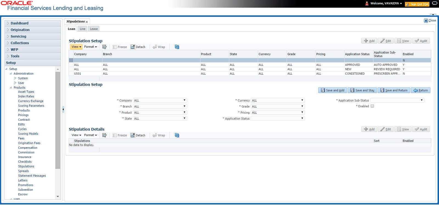439x205 pixels.
Task: Open the Grade dropdown
Action: pyautogui.click(x=278, y=106)
